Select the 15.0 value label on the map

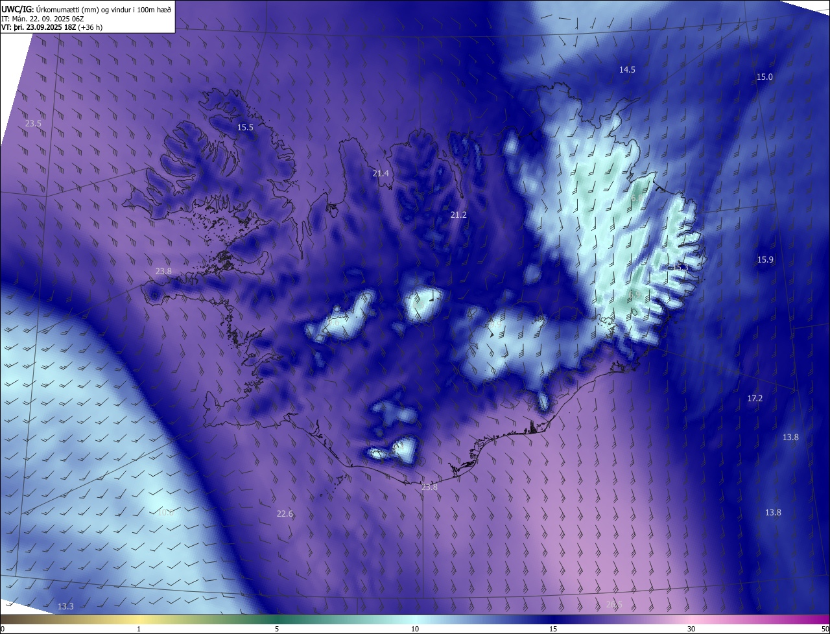(765, 76)
